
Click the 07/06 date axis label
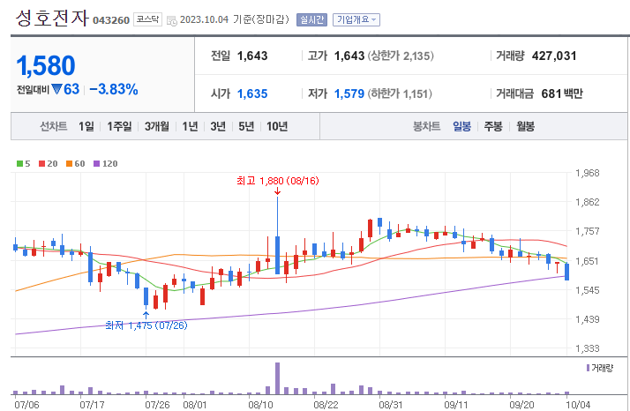(27, 405)
